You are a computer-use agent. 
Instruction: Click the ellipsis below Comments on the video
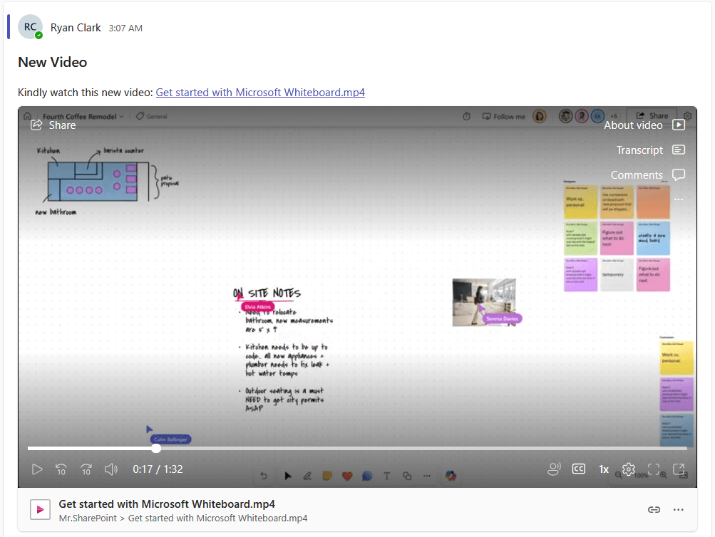(x=679, y=199)
